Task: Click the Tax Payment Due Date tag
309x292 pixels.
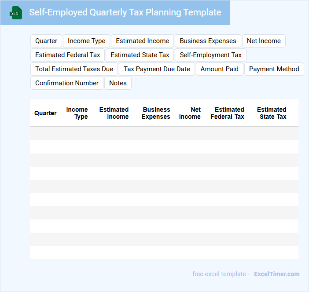Action: pos(157,69)
